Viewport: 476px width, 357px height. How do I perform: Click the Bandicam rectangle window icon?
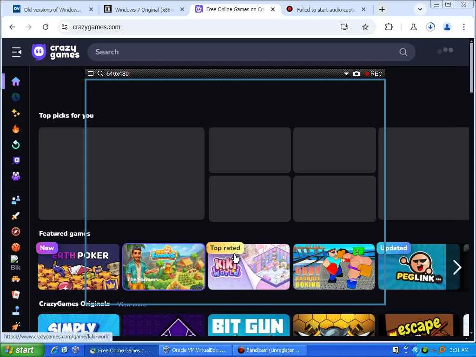coord(91,73)
